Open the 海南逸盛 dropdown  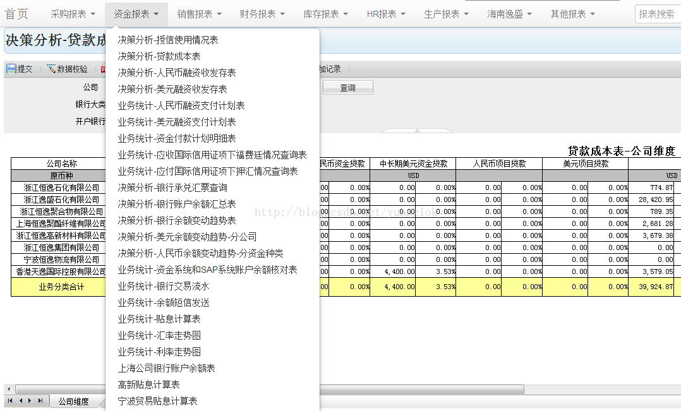click(509, 14)
